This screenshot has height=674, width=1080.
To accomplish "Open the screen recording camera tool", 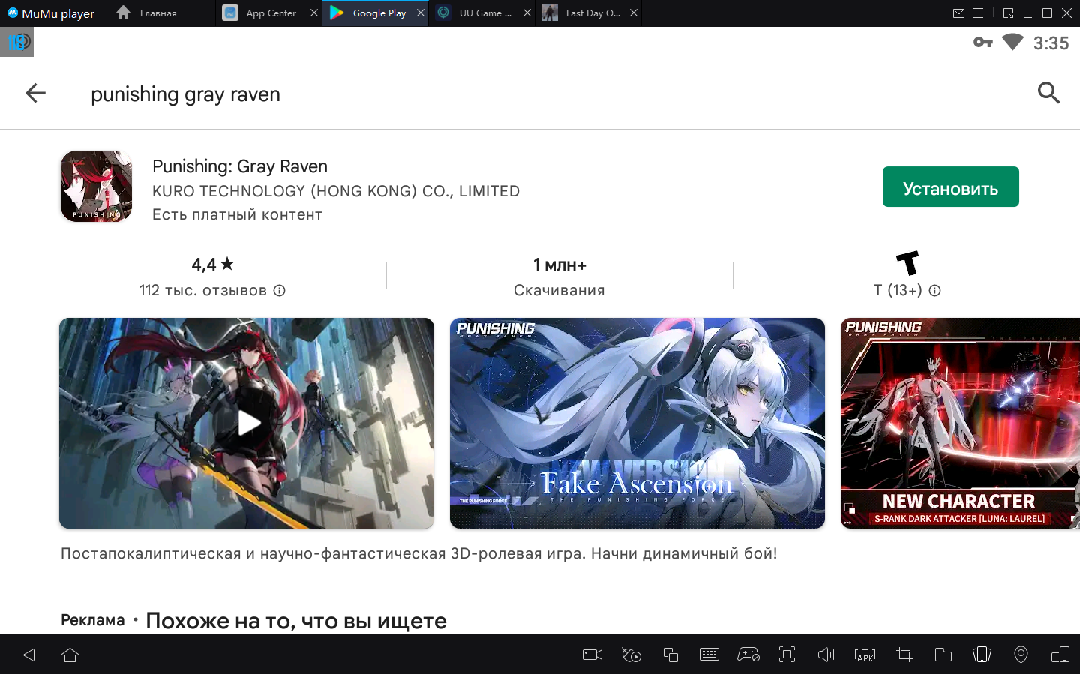I will tap(592, 655).
